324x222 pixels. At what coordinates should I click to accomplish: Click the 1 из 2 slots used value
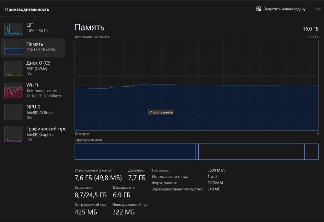click(x=213, y=177)
